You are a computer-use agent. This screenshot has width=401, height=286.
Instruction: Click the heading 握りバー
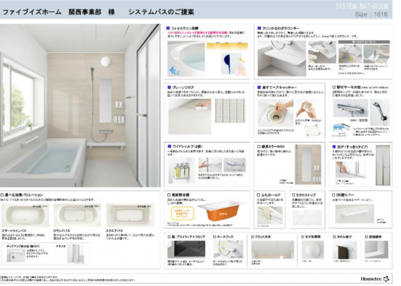[346, 195]
